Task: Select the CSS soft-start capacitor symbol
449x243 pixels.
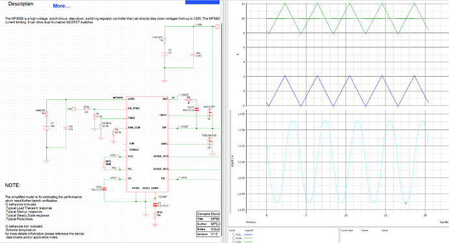Action: click(104, 189)
